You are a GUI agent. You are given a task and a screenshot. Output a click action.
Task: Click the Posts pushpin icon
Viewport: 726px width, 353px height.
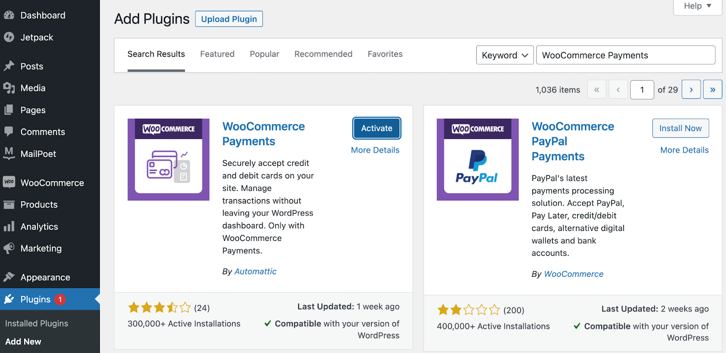pos(9,66)
